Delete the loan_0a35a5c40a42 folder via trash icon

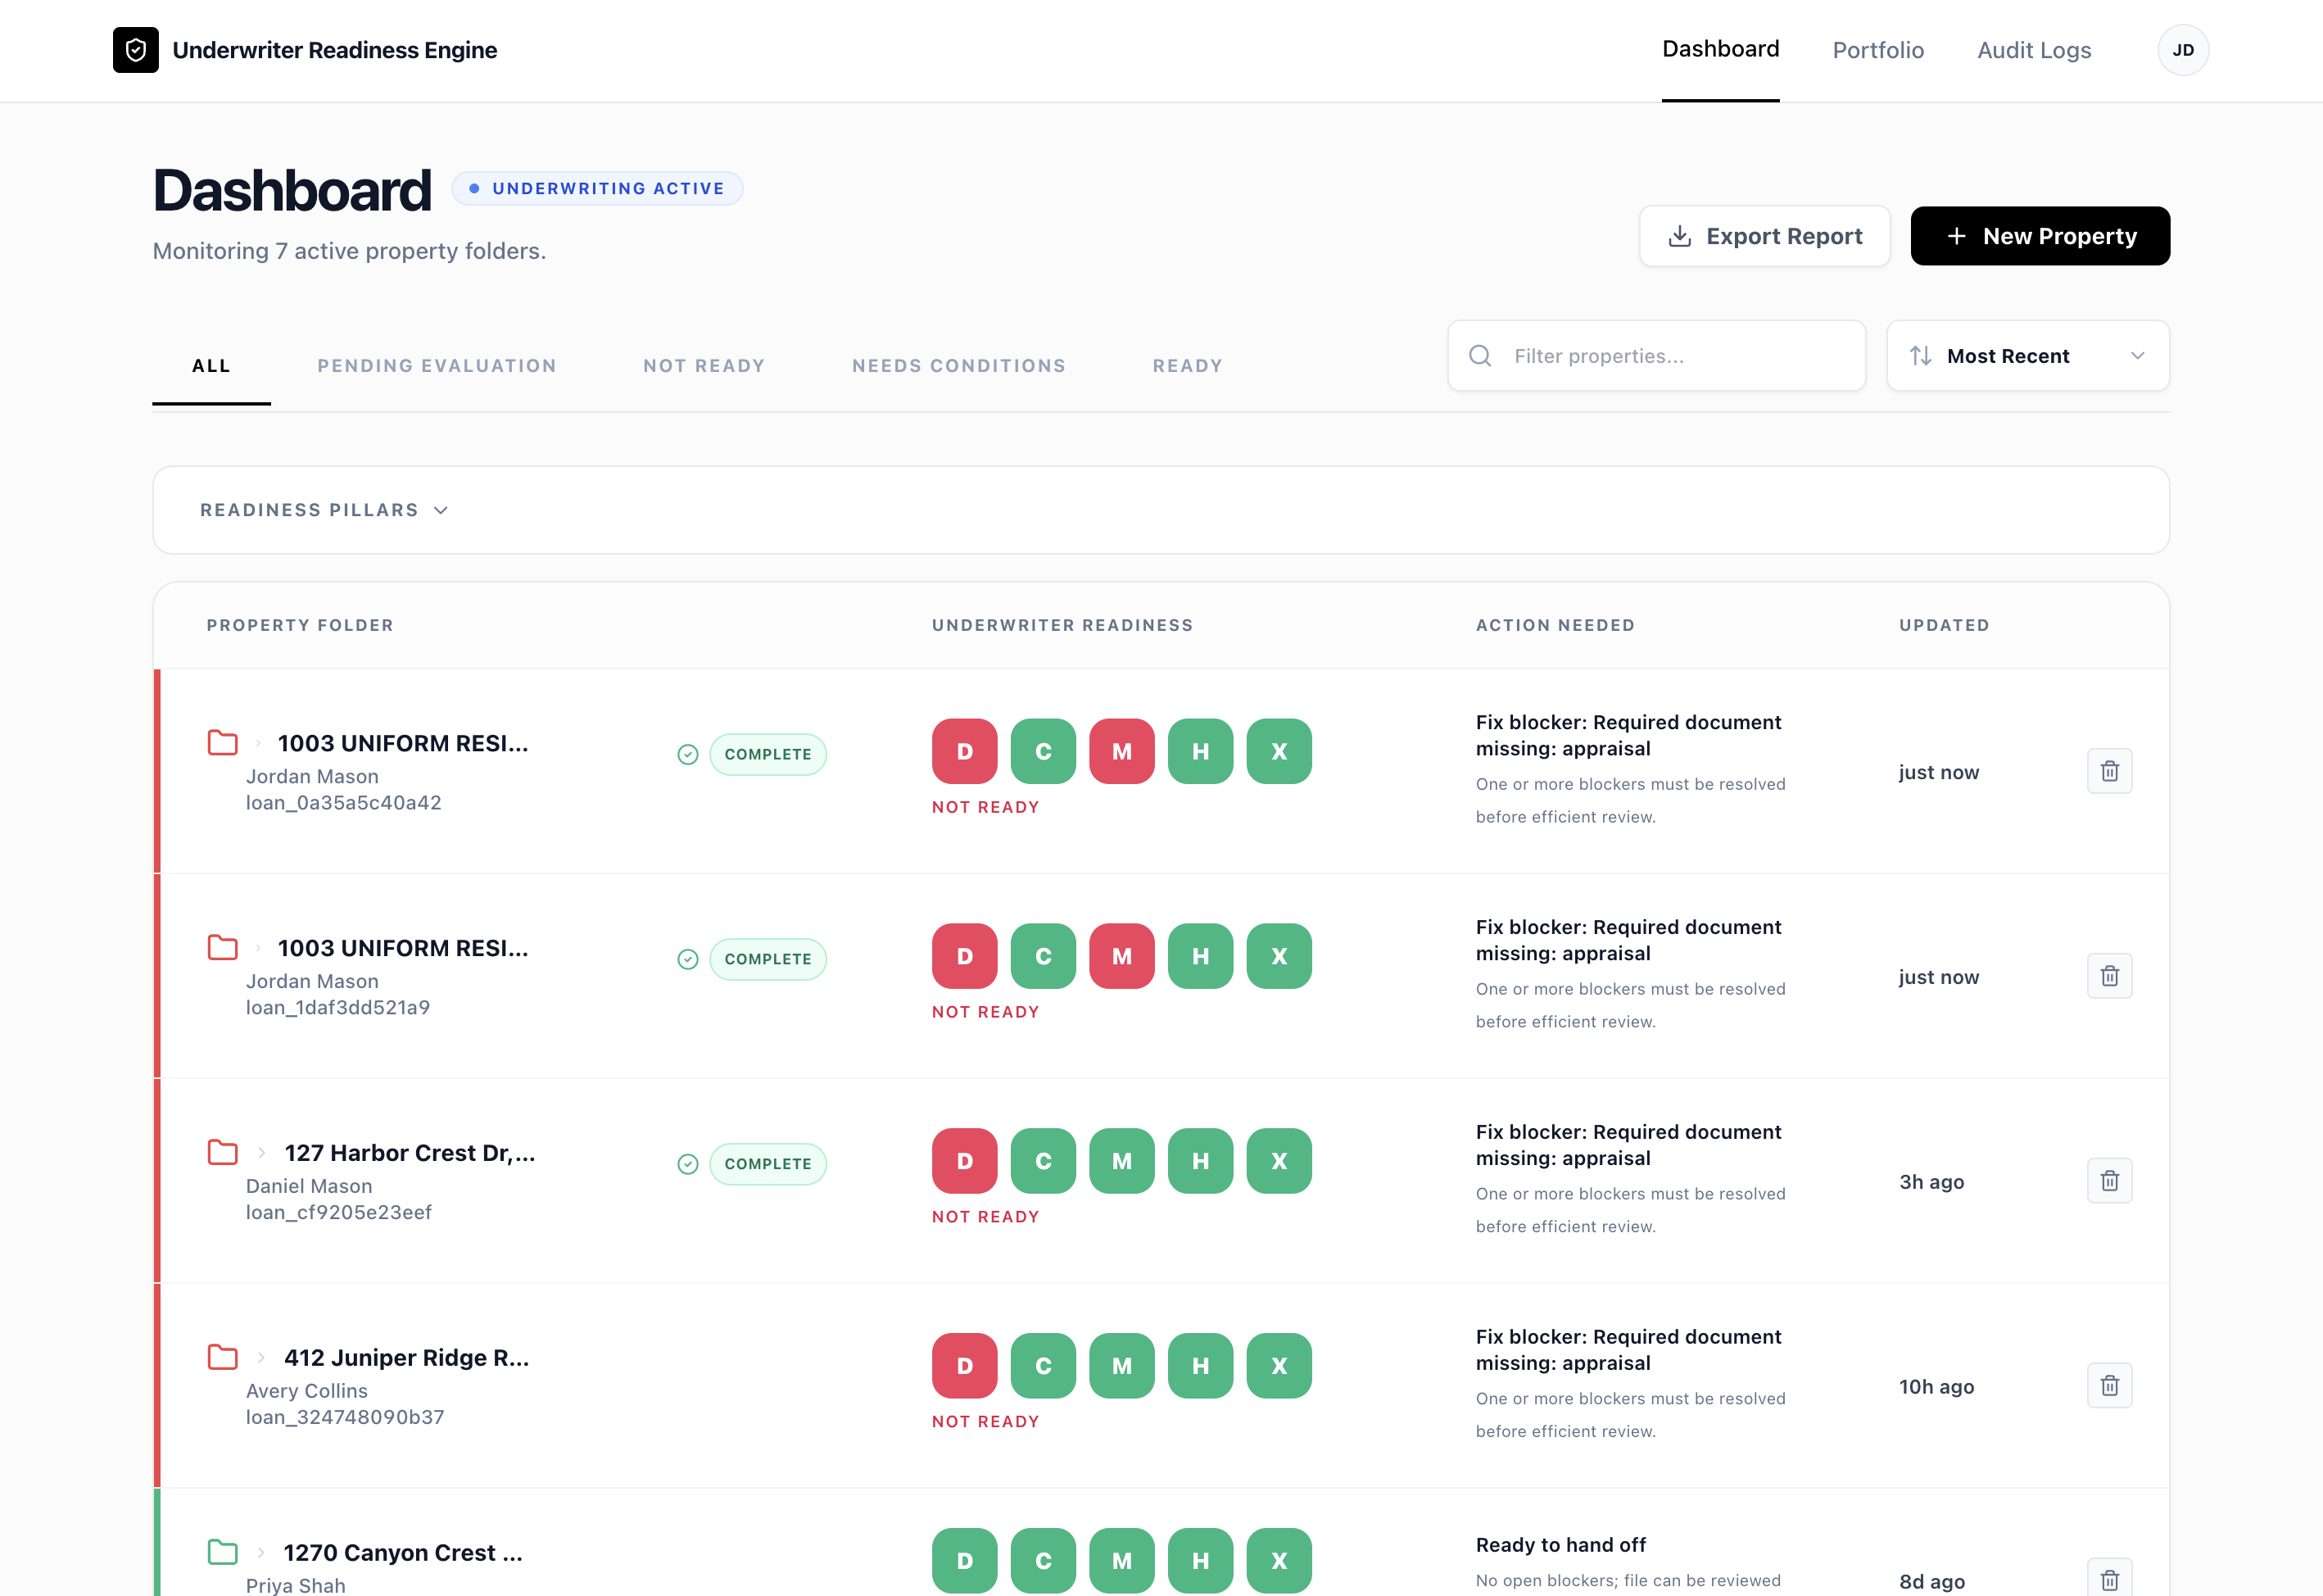pyautogui.click(x=2109, y=771)
